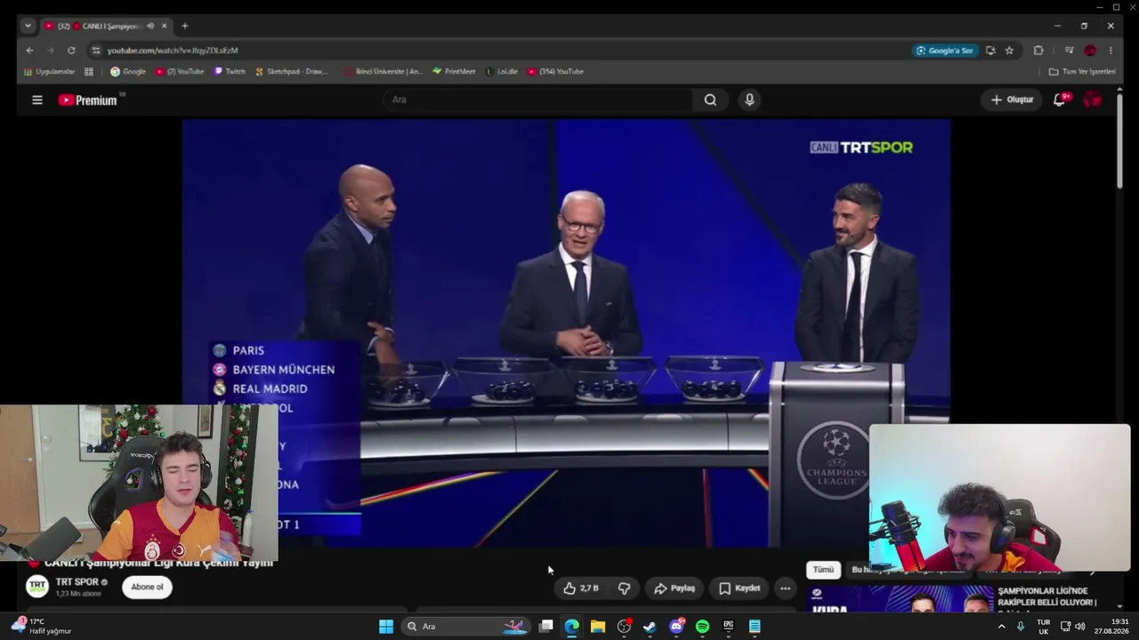
Task: Bookmark this page with the star icon
Action: 1009,51
